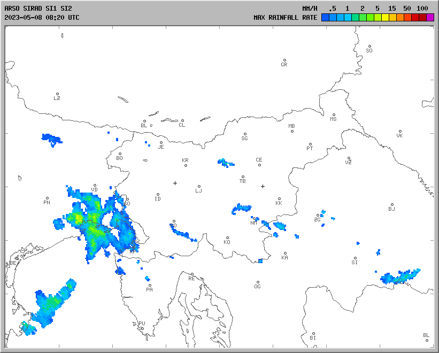The height and width of the screenshot is (353, 439).
Task: Pick the magenta swatch at legend's right end
Action: coord(430,18)
